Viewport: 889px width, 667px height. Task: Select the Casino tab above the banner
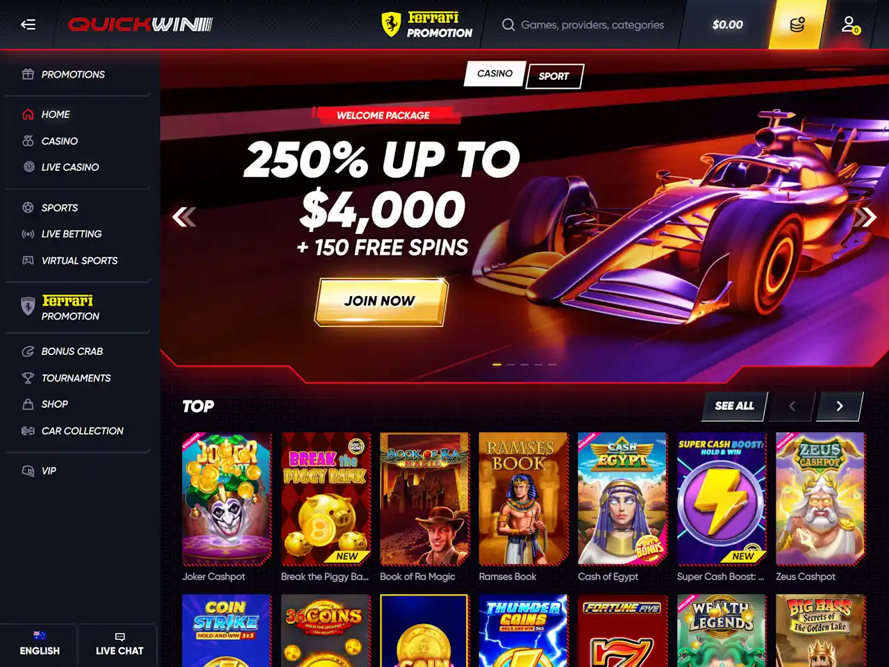(495, 74)
